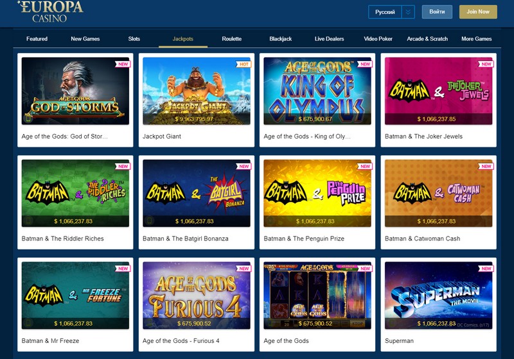Open Batman & Mr Freeze thumbnail

(75, 296)
